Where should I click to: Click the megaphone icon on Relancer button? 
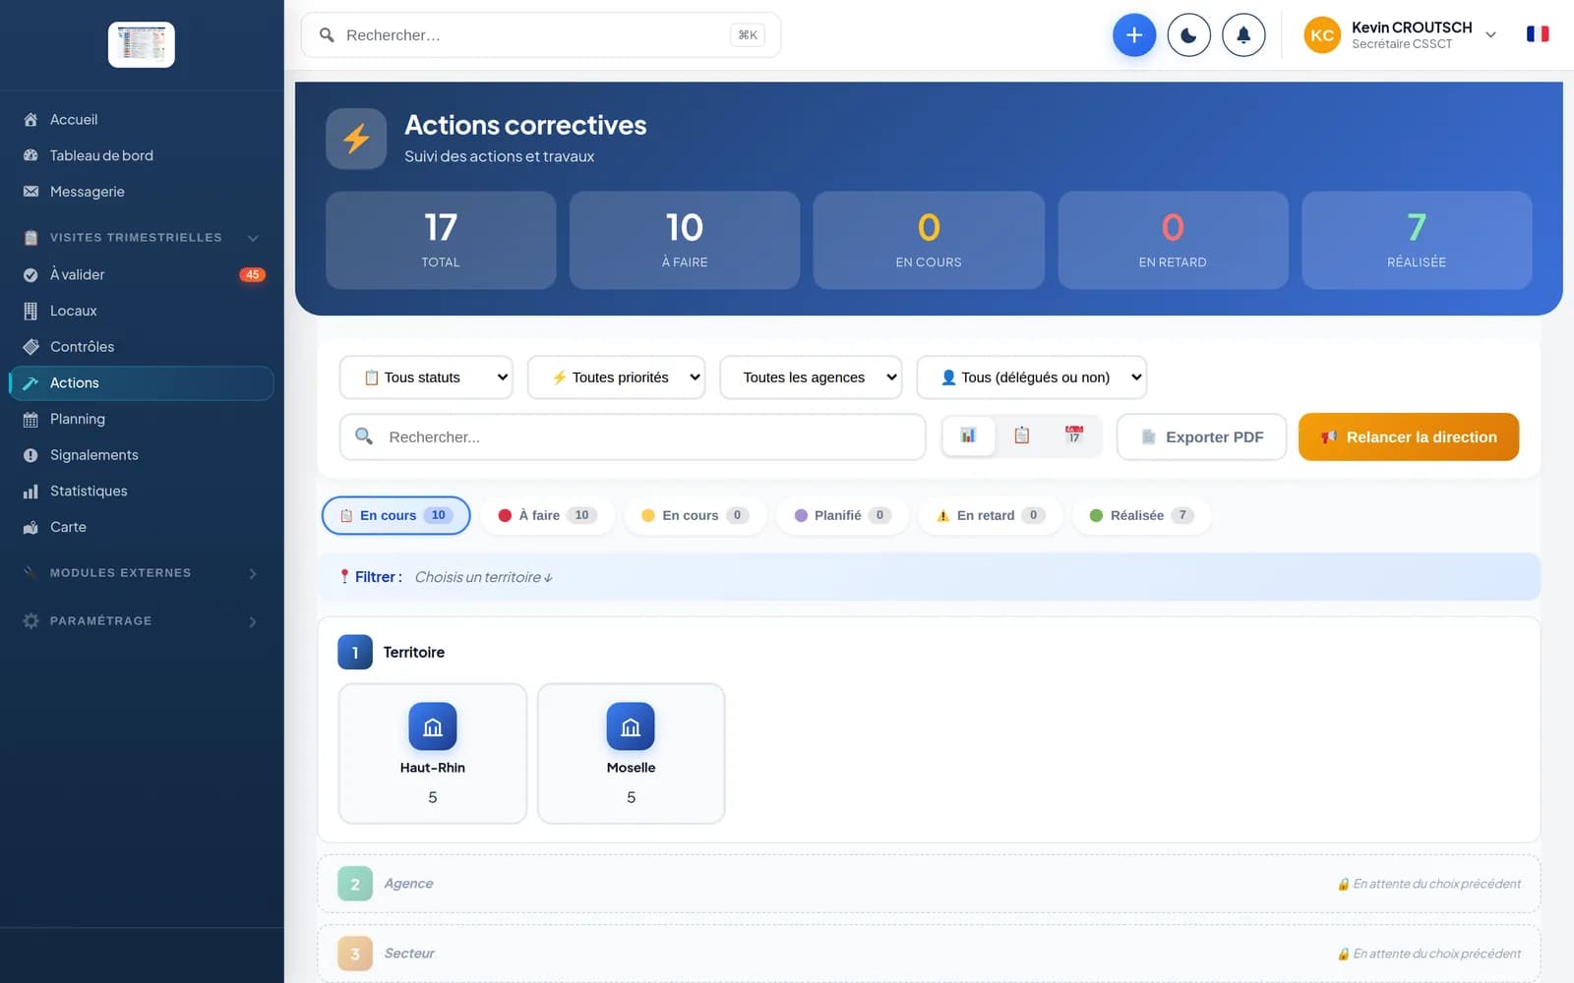(1329, 436)
